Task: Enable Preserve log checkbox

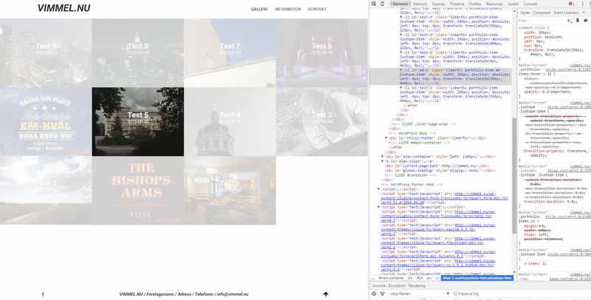Action: (455, 293)
